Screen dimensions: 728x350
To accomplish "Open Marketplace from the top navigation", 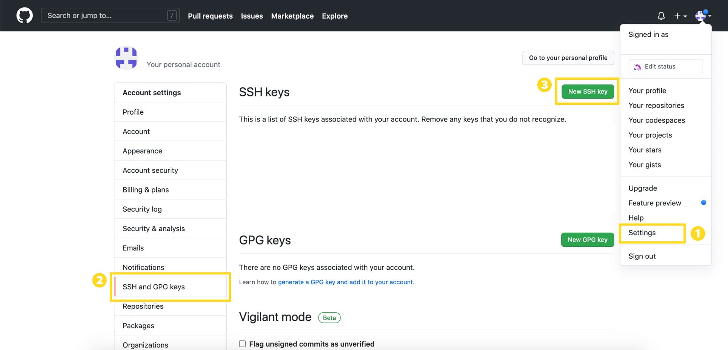I will tap(292, 16).
